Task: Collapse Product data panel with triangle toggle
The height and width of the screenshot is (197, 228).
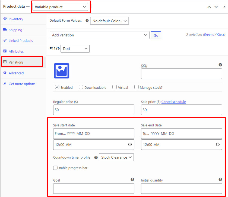Action: click(224, 7)
